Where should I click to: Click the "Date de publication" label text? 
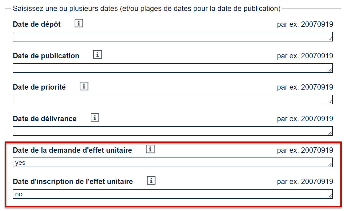point(46,56)
